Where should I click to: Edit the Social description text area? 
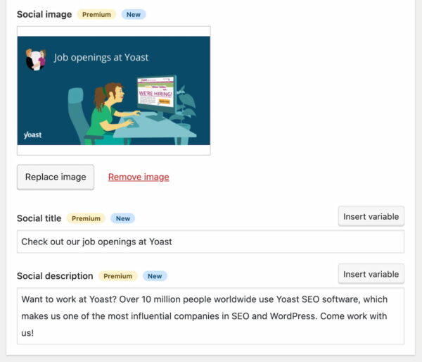(210, 316)
